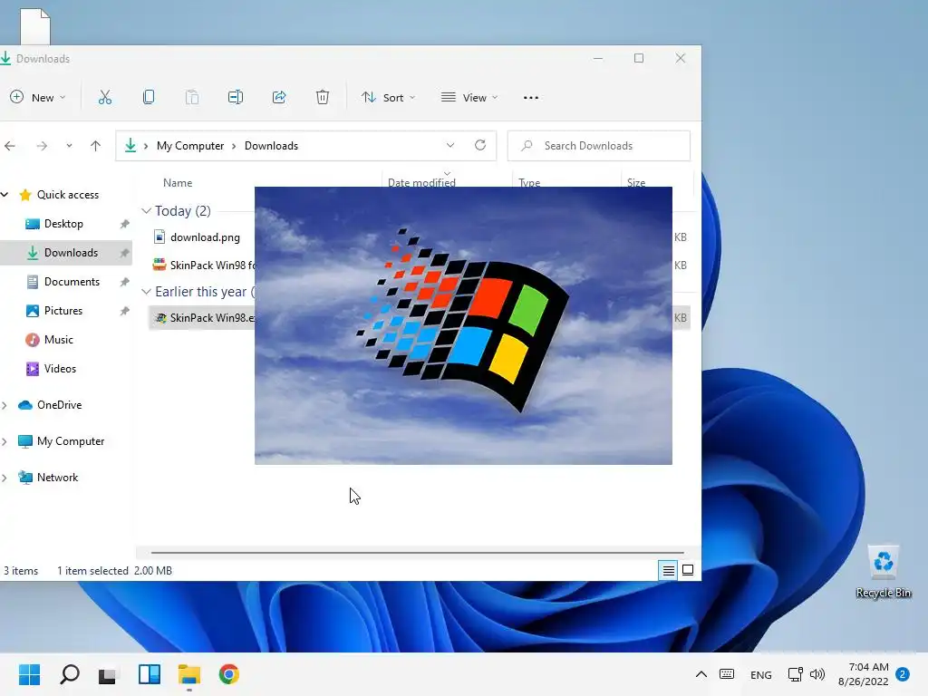Screen dimensions: 928x696
Task: Click the Cut scissors icon
Action: [x=105, y=97]
